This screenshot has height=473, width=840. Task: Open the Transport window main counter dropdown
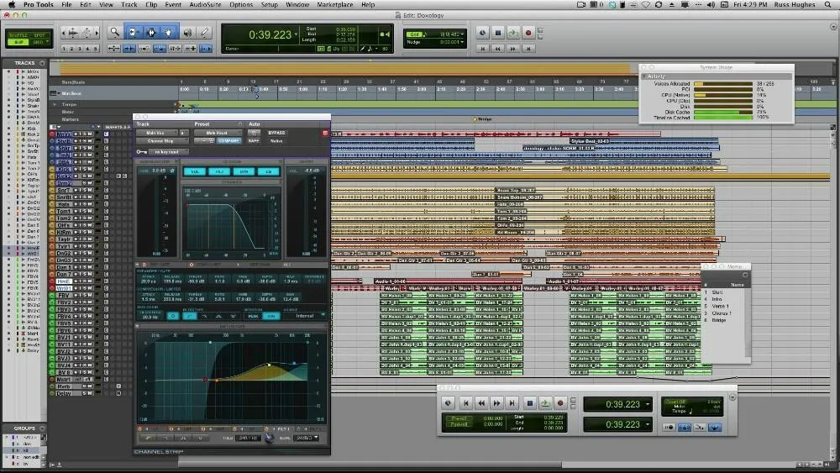coord(648,404)
